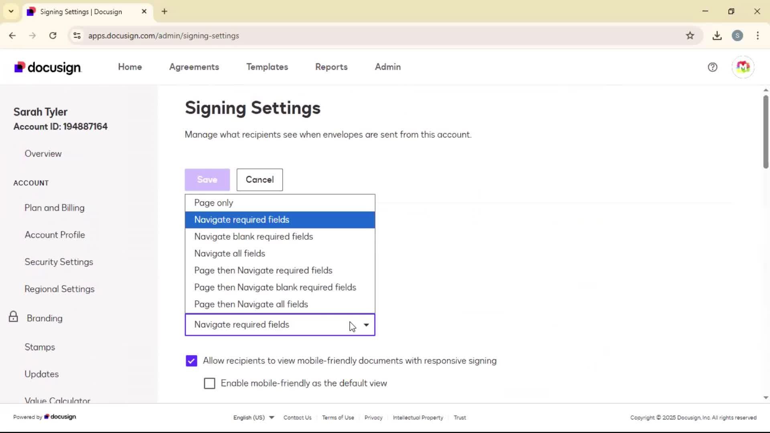This screenshot has height=433, width=770.
Task: Select Navigate all fields option
Action: pyautogui.click(x=280, y=253)
